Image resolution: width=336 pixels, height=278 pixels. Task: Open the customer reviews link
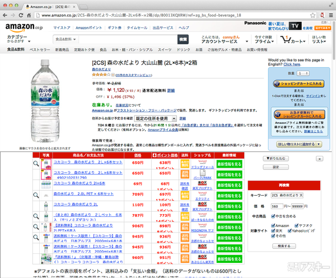134,75
